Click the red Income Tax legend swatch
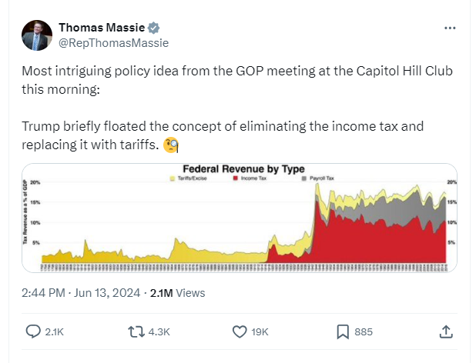 pos(236,178)
